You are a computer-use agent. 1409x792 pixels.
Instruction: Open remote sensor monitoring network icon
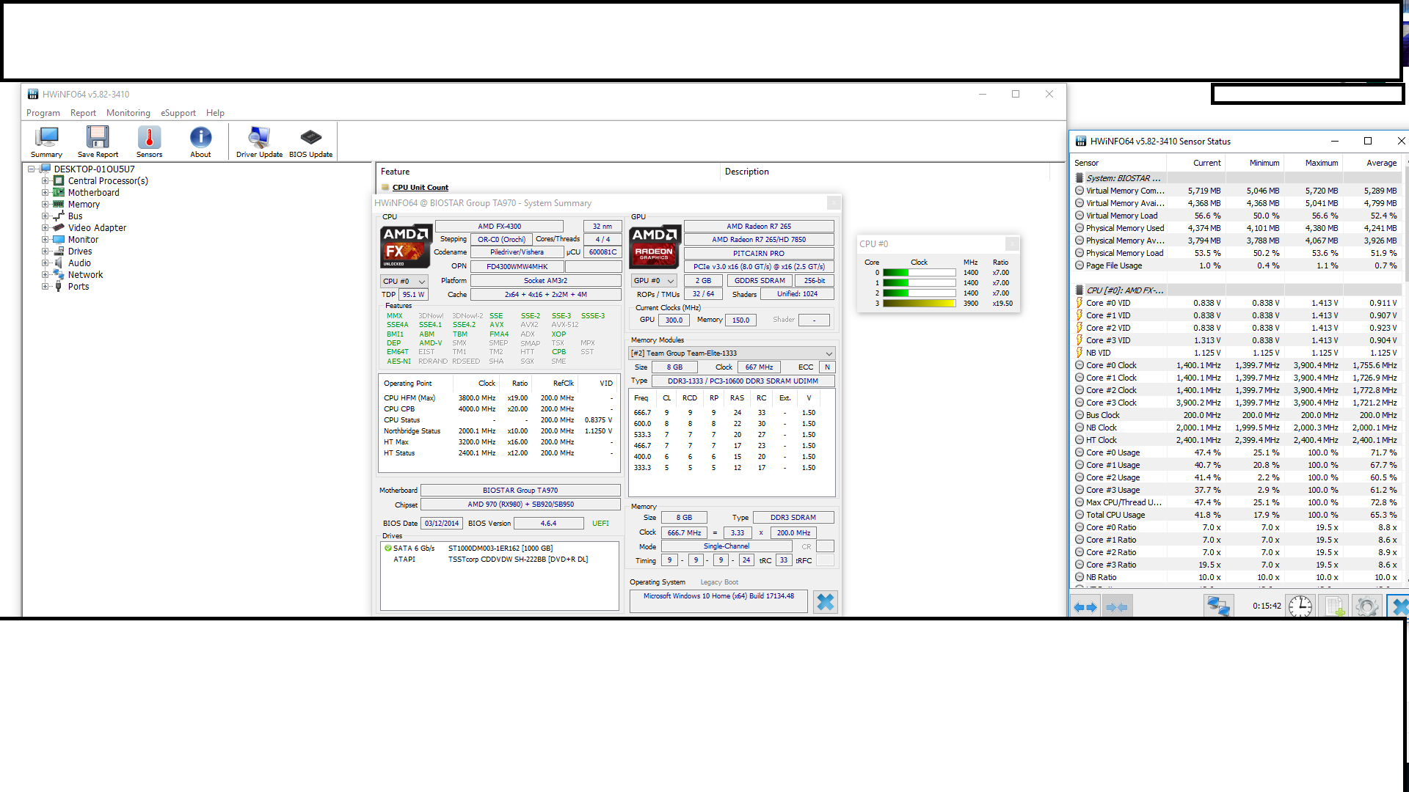click(1218, 606)
